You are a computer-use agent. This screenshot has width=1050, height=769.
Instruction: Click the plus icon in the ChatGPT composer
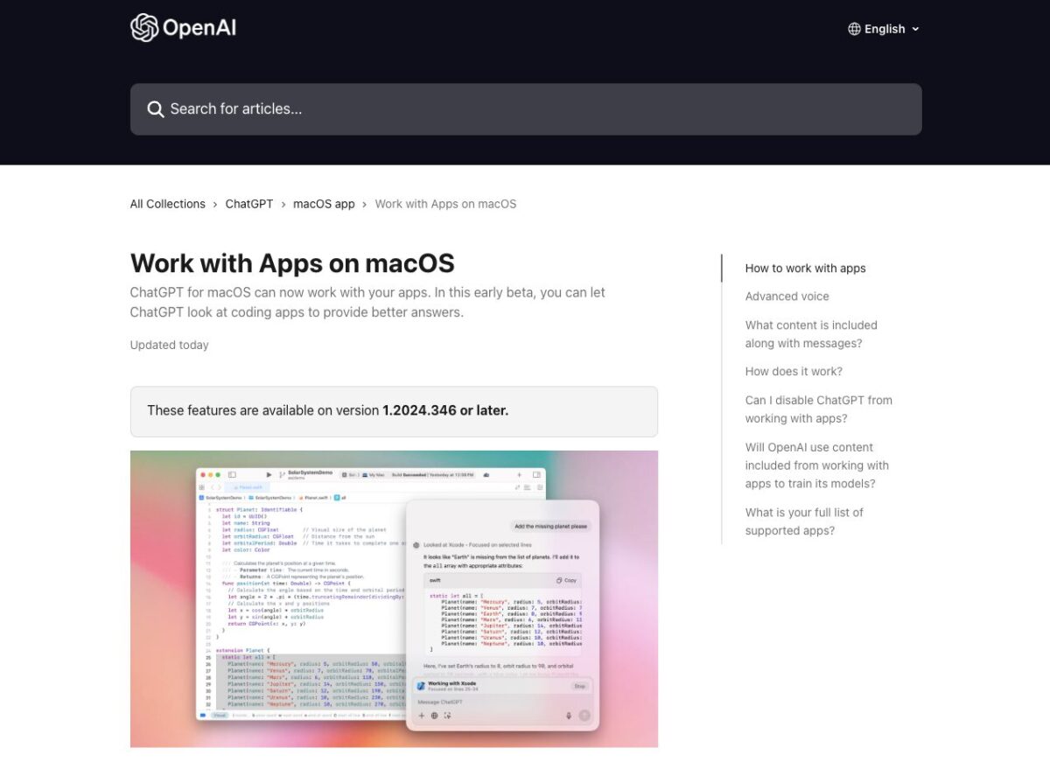421,716
